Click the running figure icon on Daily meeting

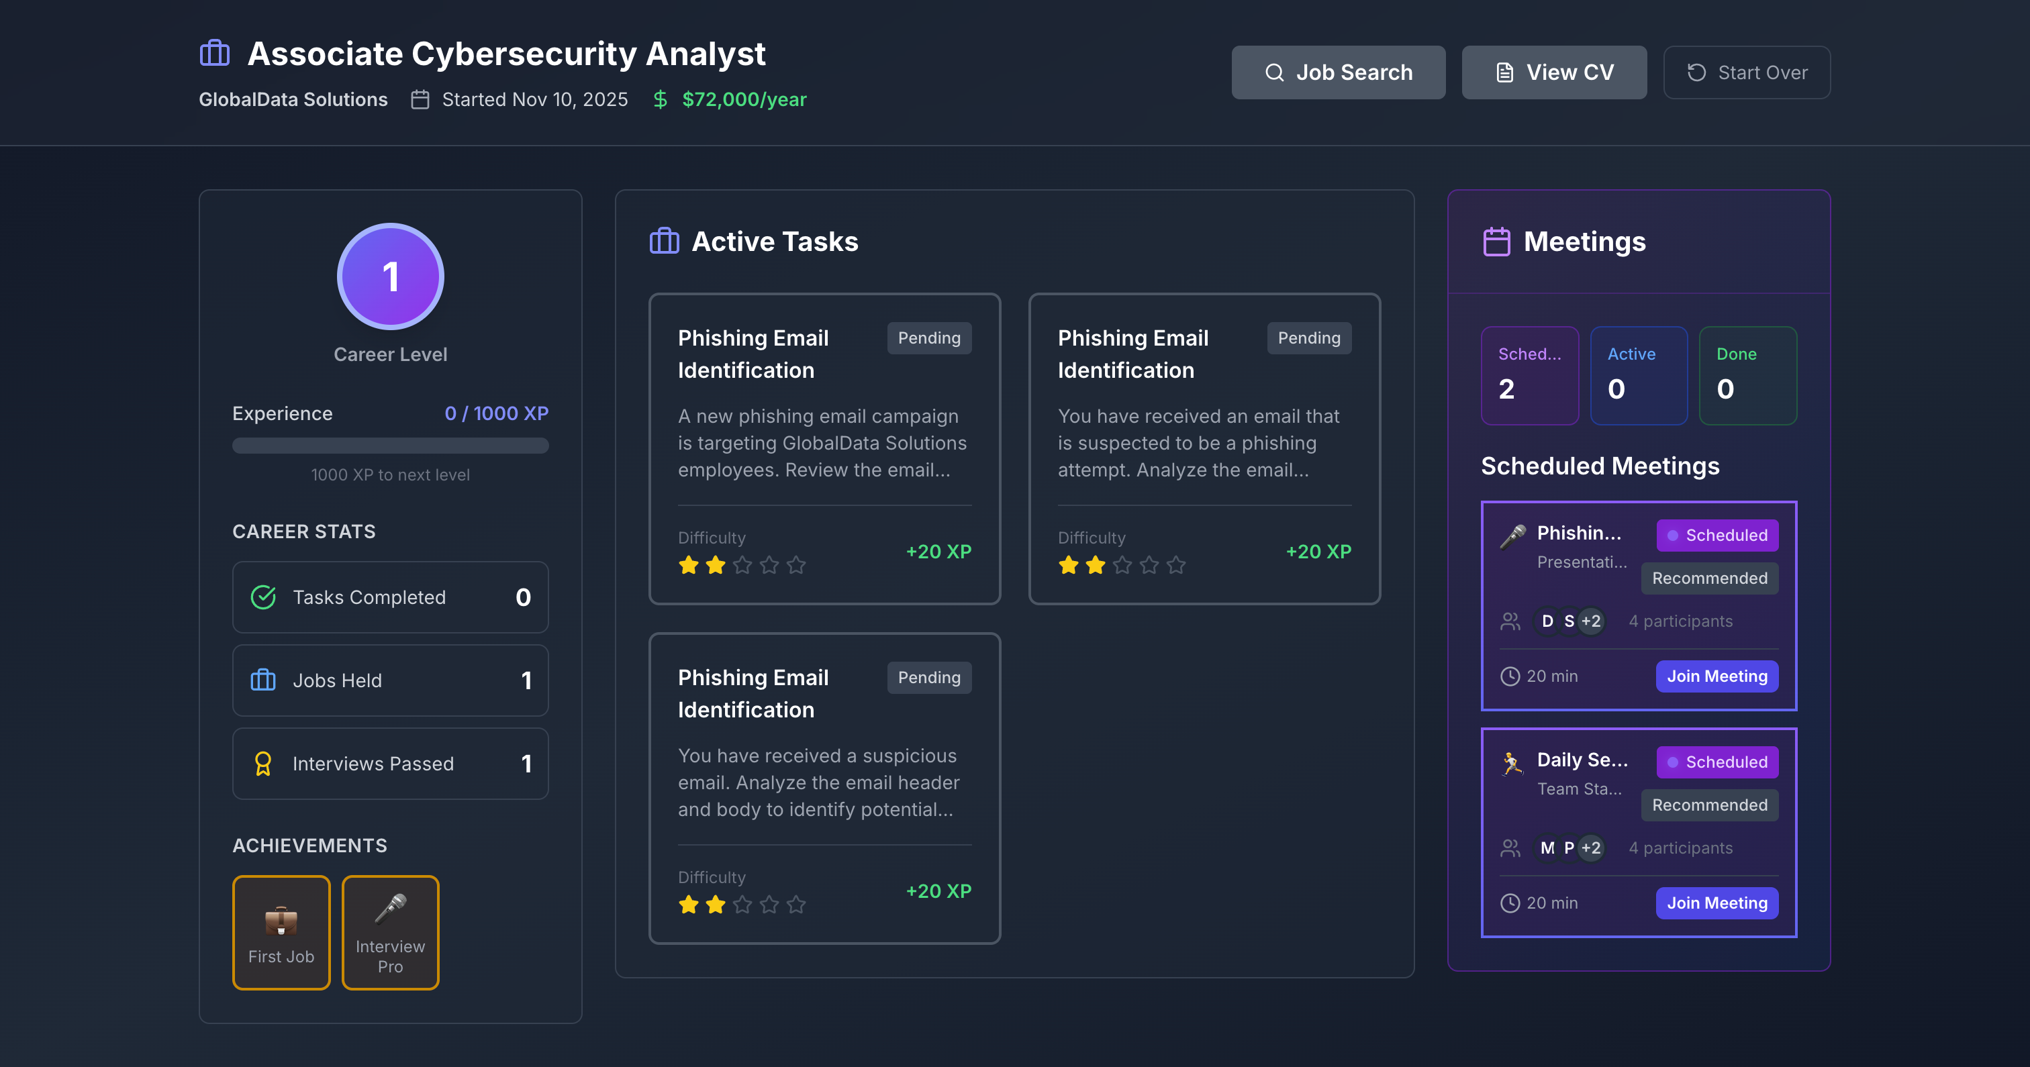click(1512, 763)
